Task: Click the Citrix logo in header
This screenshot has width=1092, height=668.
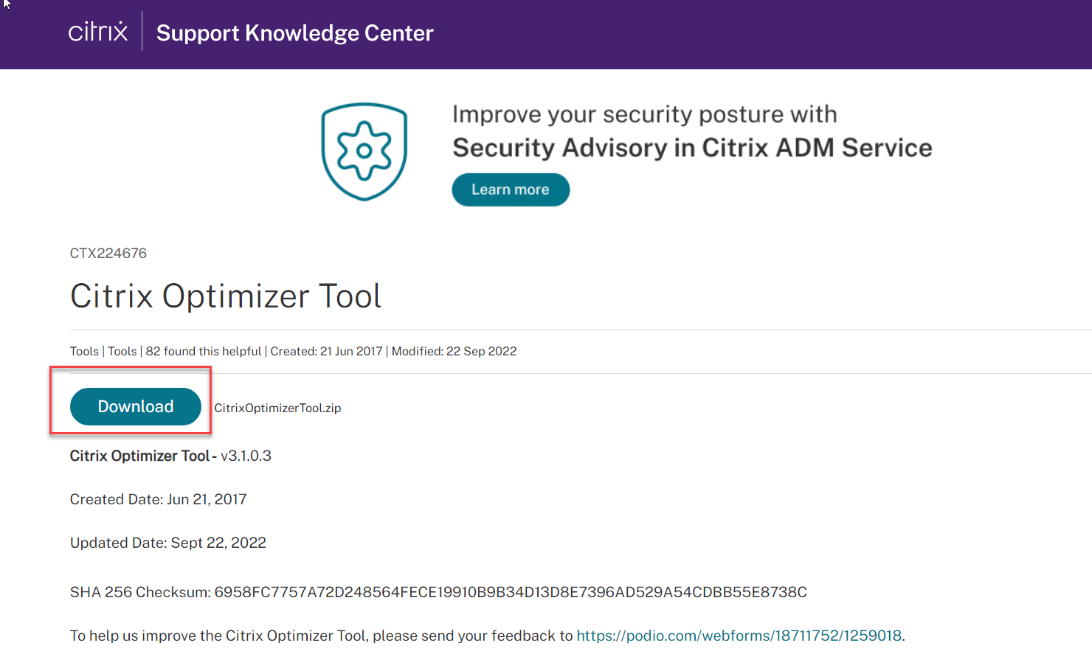Action: point(97,32)
